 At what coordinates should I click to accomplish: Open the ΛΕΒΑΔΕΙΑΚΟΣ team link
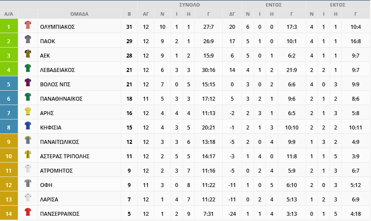click(58, 70)
